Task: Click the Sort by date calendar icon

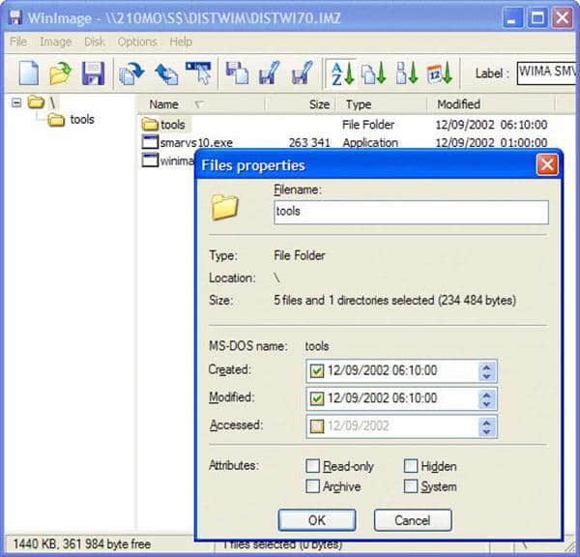Action: pos(438,73)
